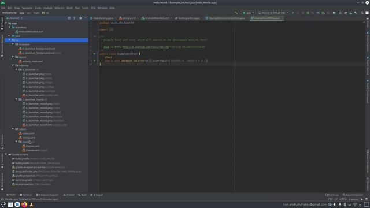Click the run gutter icon beside addition_isCorrect
This screenshot has height=208, width=370.
click(x=94, y=61)
